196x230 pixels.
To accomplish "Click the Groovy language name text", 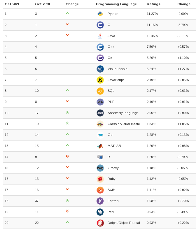I will pyautogui.click(x=113, y=168).
